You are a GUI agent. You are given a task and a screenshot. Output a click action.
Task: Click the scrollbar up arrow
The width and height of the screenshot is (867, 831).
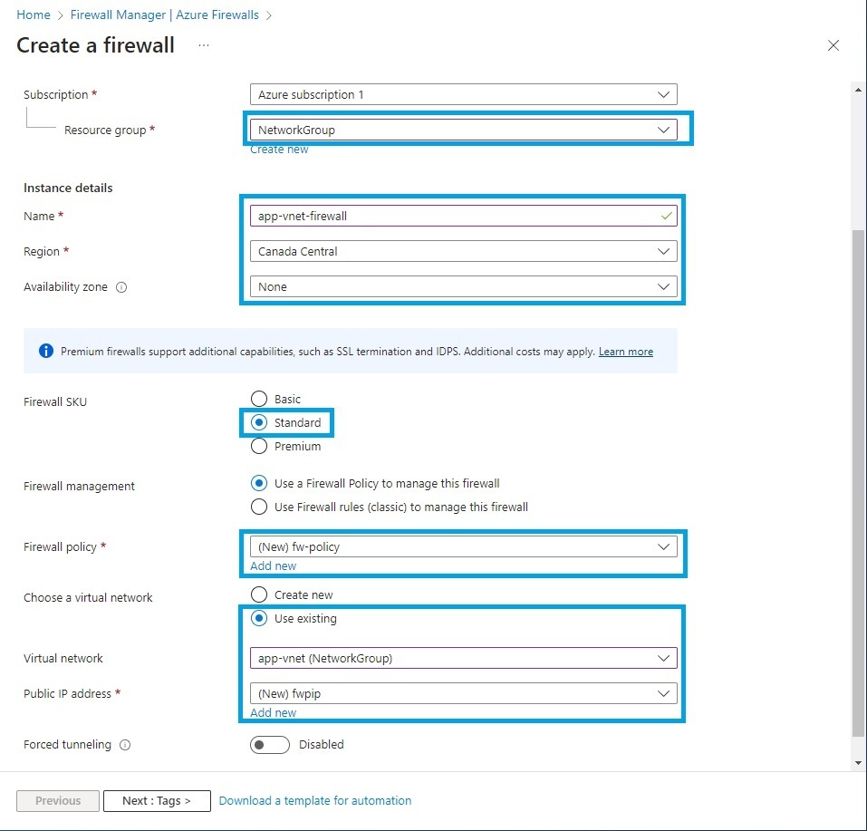857,88
